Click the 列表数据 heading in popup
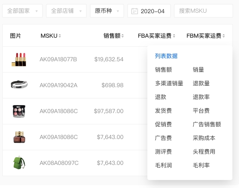This screenshot has height=188, width=239. coord(166,56)
